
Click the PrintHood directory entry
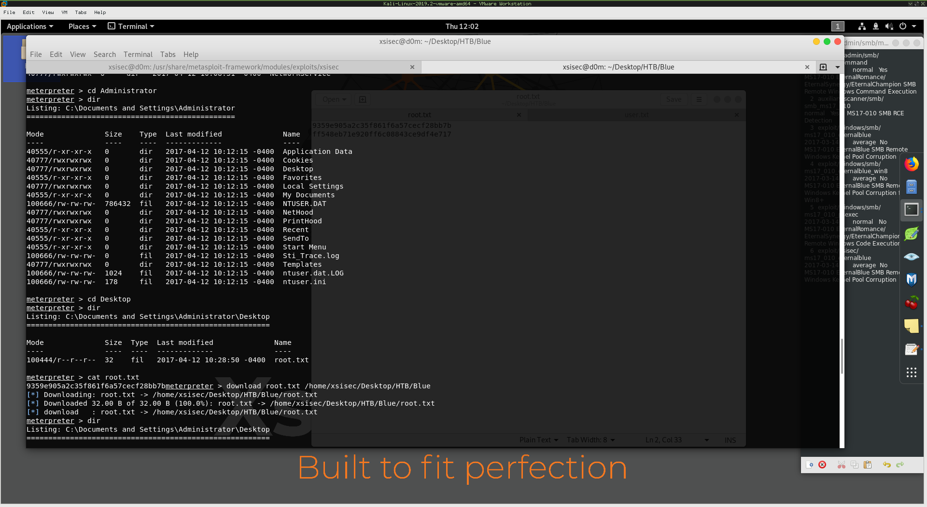click(302, 221)
